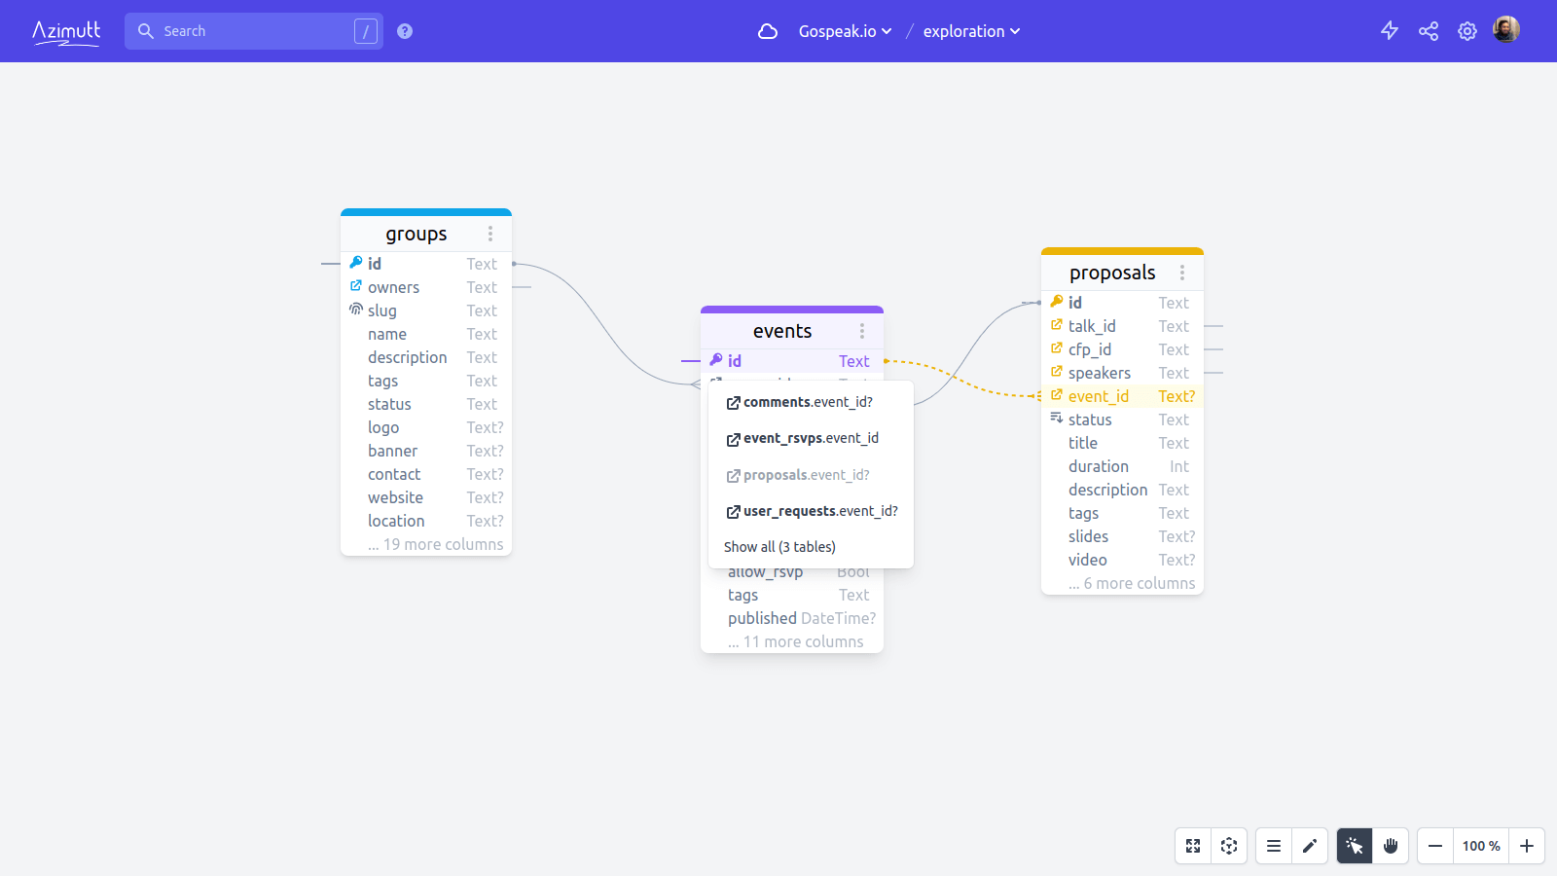Open the table list icon

pyautogui.click(x=1274, y=846)
